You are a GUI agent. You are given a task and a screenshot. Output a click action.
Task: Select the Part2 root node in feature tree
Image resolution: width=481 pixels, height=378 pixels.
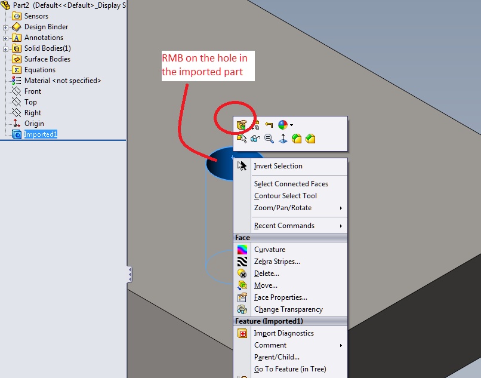[x=69, y=5]
